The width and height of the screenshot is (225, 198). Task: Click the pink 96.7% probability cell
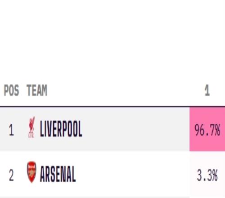pyautogui.click(x=207, y=129)
